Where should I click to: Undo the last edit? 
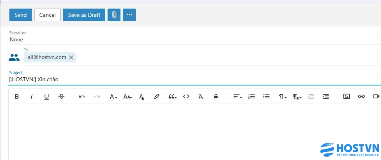point(82,96)
